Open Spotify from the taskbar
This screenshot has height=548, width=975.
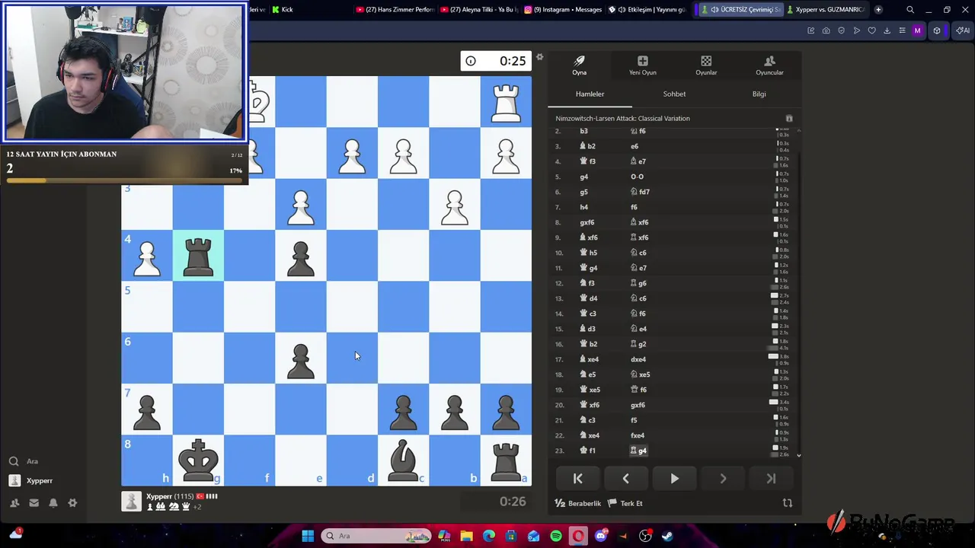[556, 536]
